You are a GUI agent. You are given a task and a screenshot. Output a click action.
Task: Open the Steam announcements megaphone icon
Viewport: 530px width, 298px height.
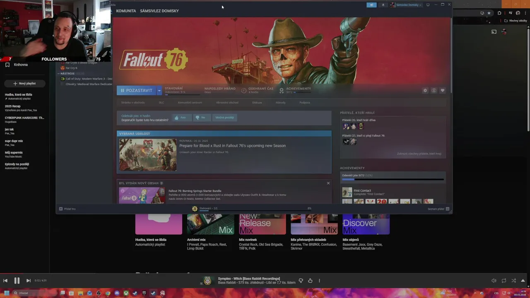[x=371, y=5]
